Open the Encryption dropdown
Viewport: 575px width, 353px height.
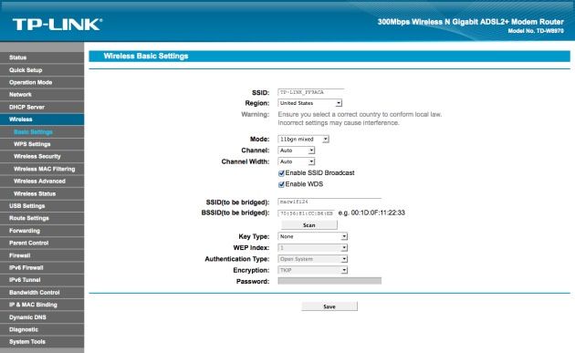[312, 271]
